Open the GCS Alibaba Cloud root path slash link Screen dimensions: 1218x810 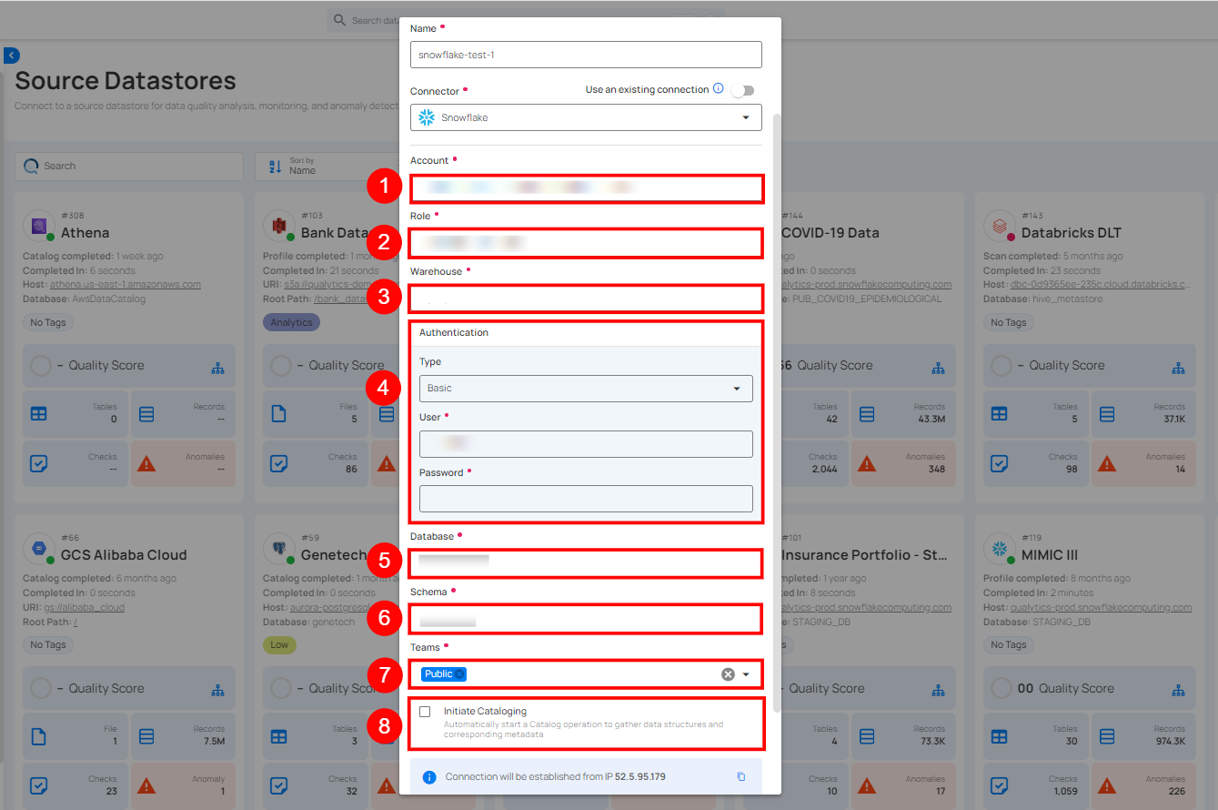75,622
